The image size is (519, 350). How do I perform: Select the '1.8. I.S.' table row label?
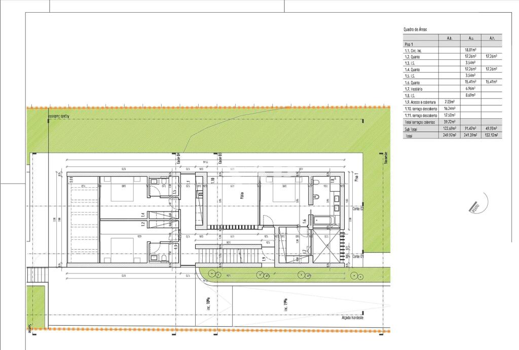410,96
